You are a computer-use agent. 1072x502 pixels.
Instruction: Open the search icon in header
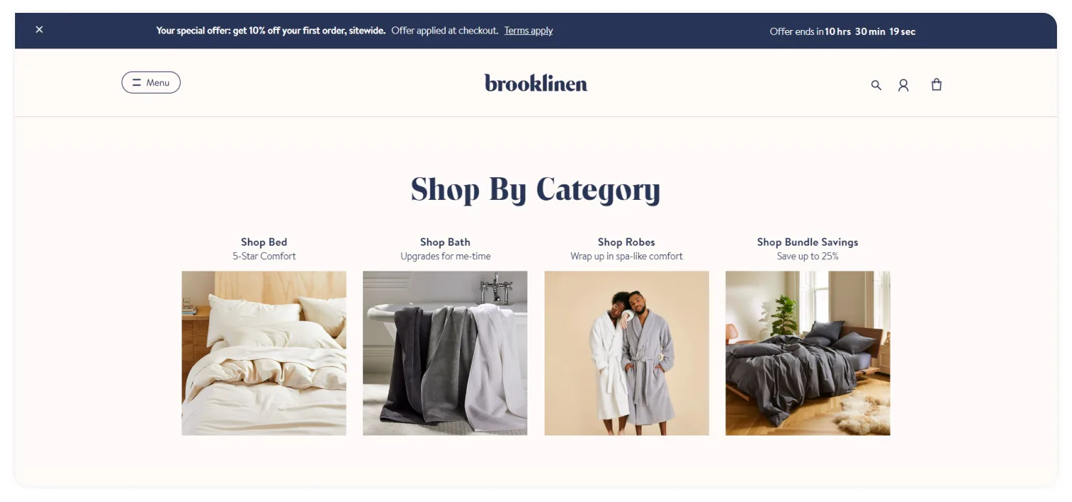click(x=876, y=85)
